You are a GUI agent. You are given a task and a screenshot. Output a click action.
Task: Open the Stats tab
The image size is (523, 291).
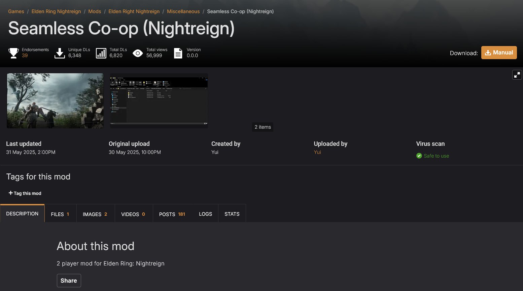pos(232,214)
